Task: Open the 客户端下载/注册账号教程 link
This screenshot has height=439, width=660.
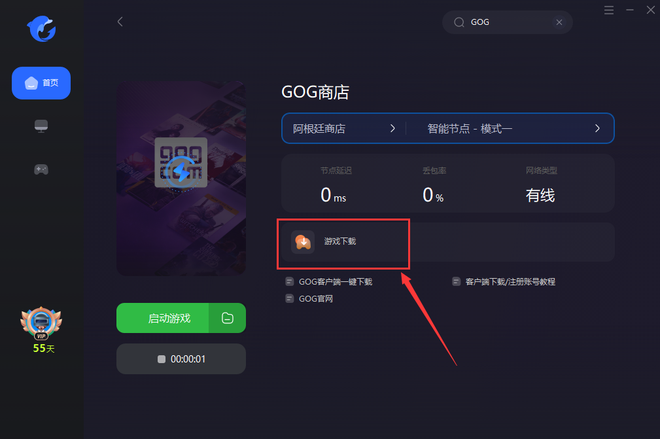Action: (x=504, y=281)
